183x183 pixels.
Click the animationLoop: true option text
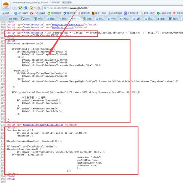click(x=90, y=163)
